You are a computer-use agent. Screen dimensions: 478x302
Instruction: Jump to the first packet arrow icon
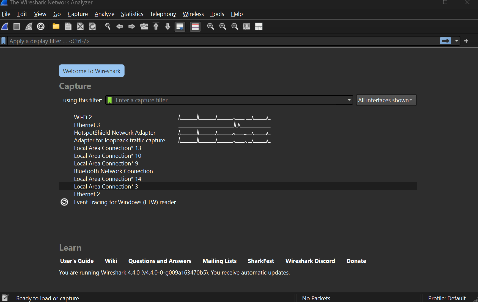click(x=156, y=26)
